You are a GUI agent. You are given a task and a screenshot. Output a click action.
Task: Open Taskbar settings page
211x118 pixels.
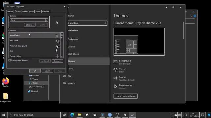[x=71, y=83]
